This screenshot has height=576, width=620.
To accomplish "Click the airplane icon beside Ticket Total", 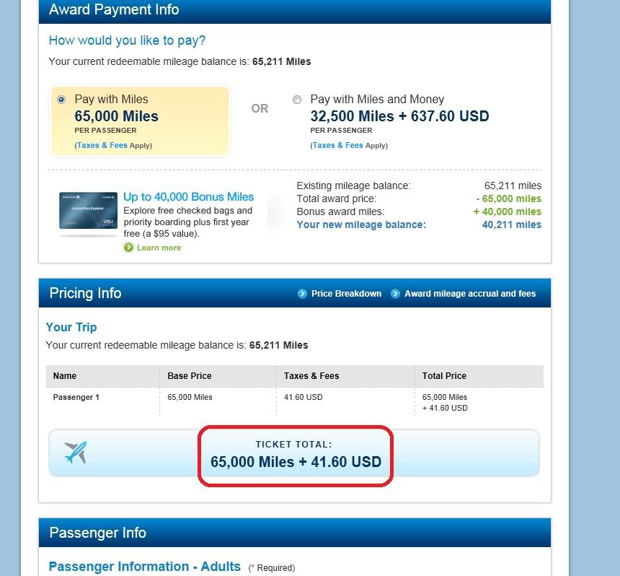I will coord(75,453).
